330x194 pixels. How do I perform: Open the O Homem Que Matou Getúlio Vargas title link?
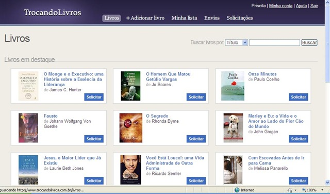click(168, 77)
